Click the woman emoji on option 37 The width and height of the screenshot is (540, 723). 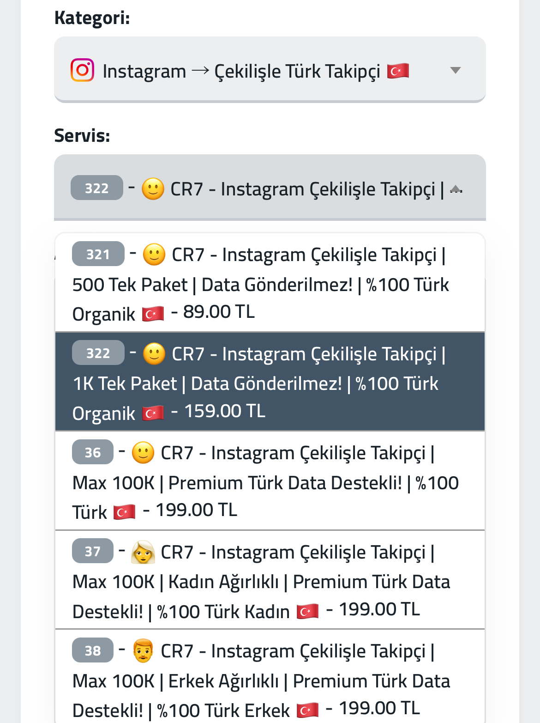(x=143, y=552)
